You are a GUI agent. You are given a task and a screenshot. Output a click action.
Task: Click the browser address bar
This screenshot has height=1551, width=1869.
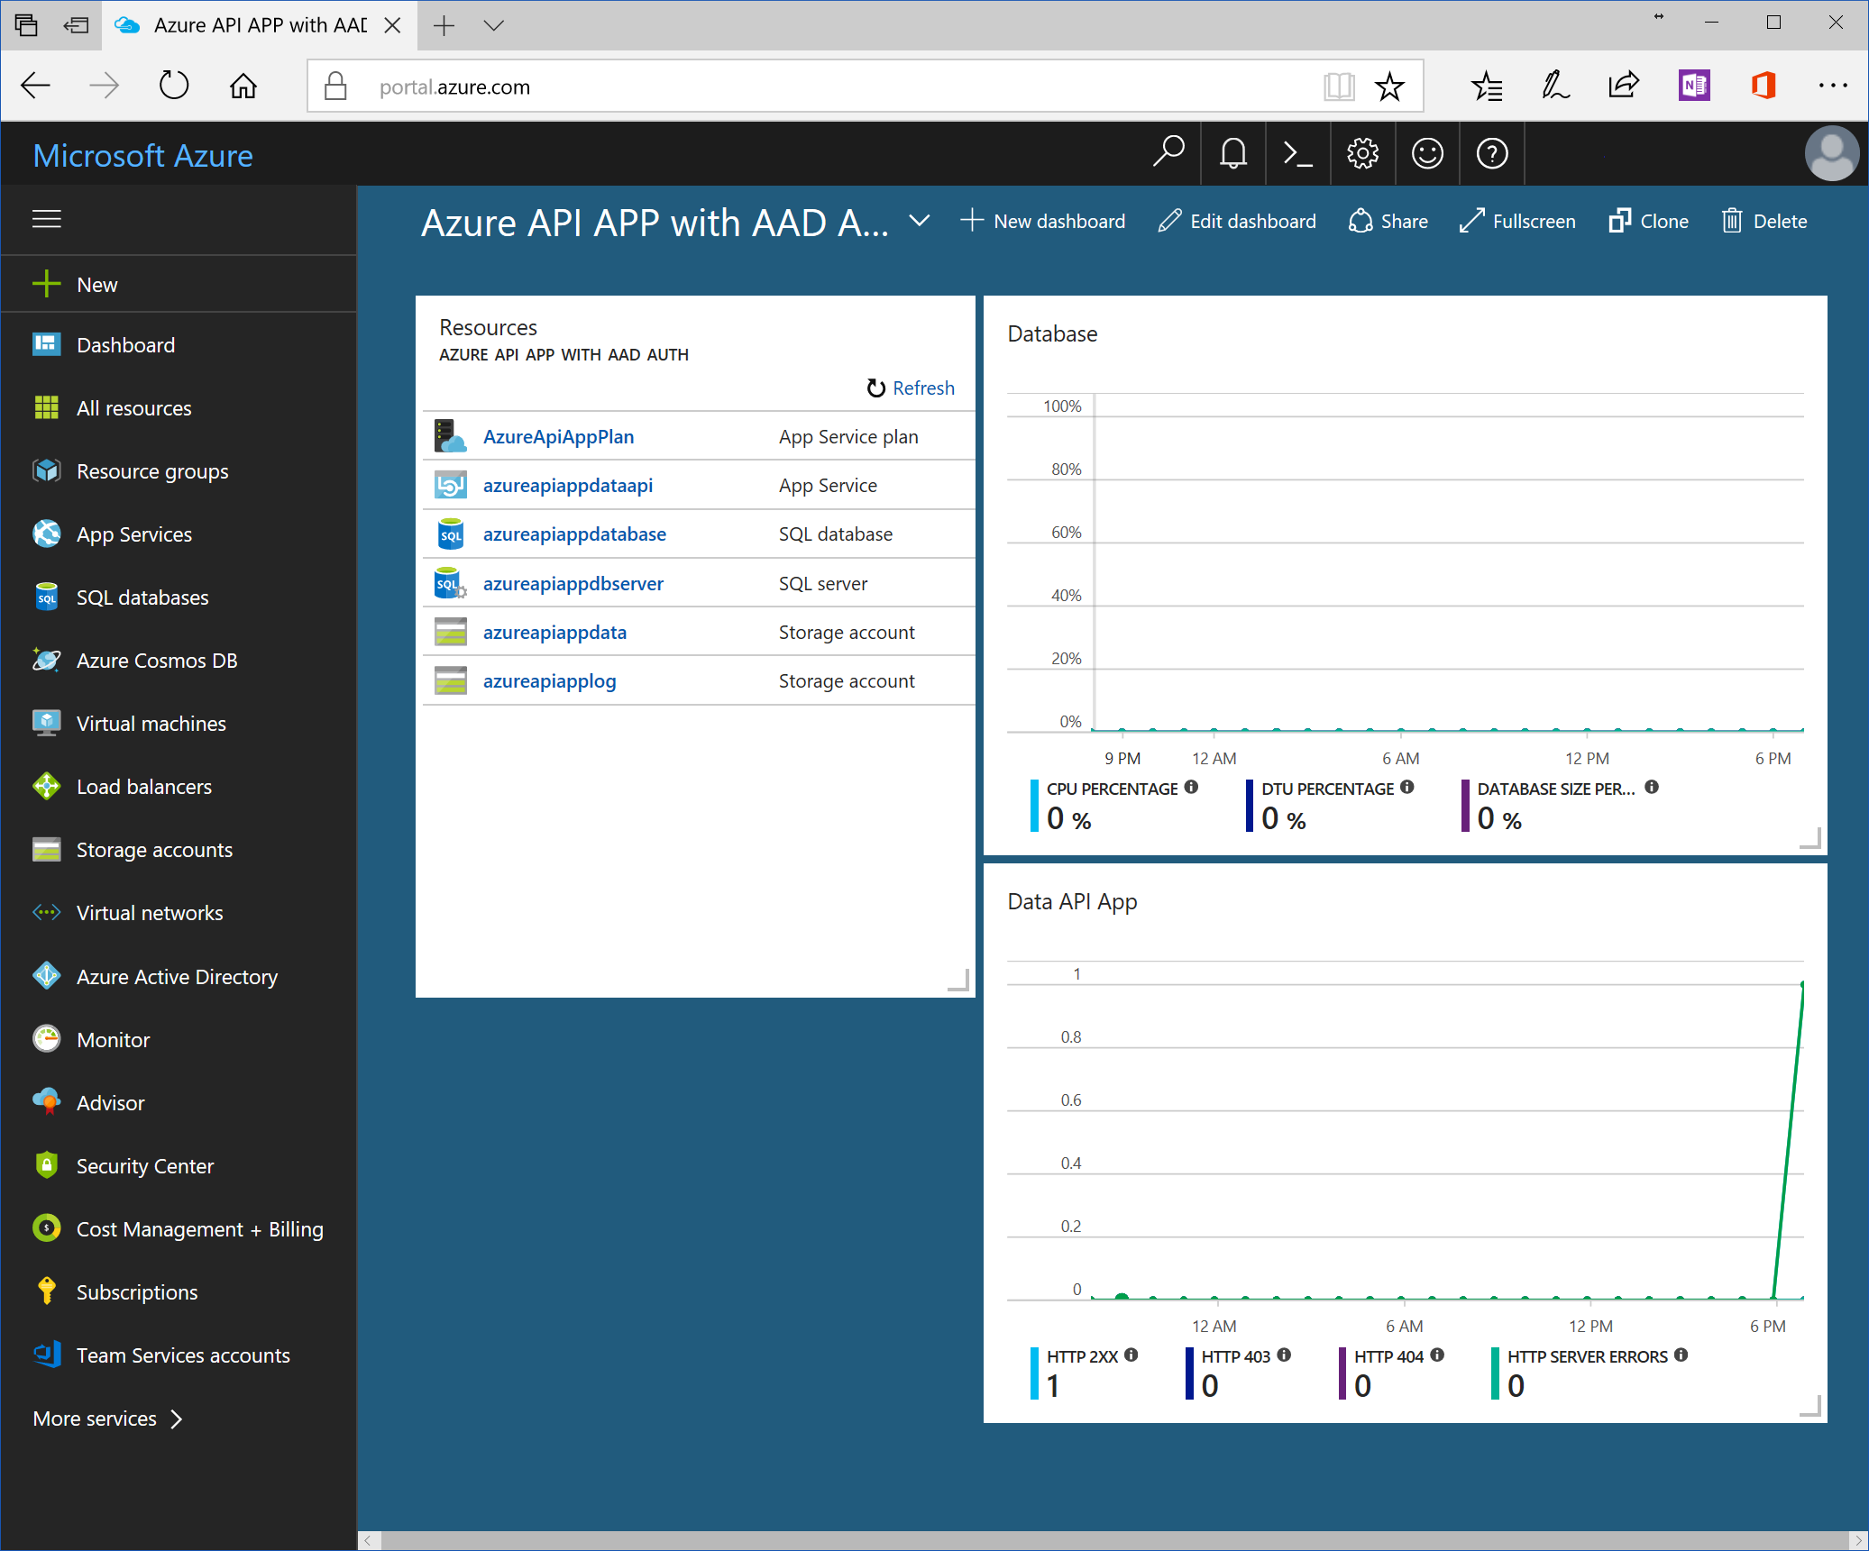[811, 87]
